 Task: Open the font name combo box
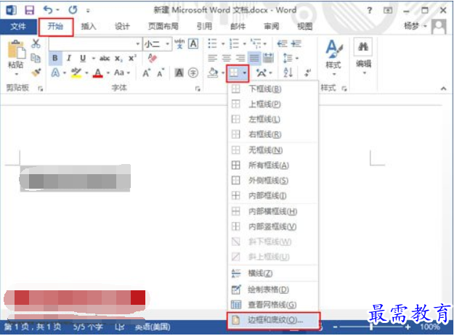(x=95, y=44)
